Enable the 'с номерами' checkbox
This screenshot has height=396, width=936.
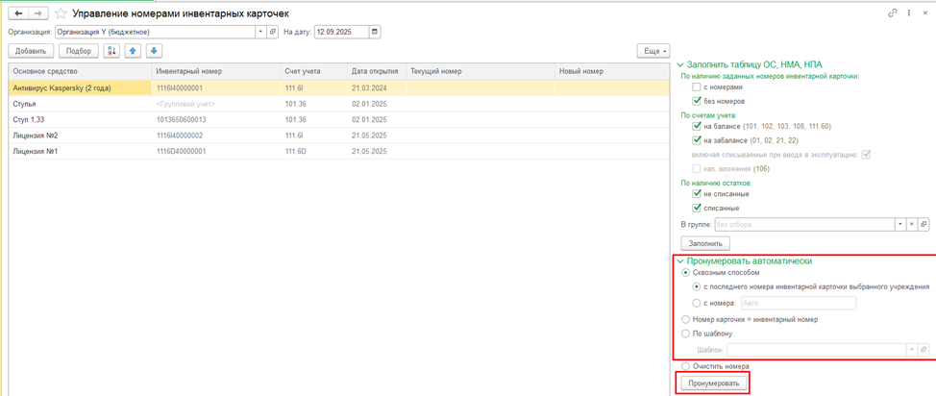(x=696, y=87)
